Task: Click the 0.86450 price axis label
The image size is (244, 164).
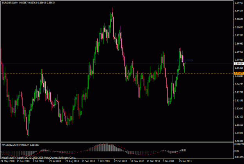Action: pyautogui.click(x=239, y=52)
